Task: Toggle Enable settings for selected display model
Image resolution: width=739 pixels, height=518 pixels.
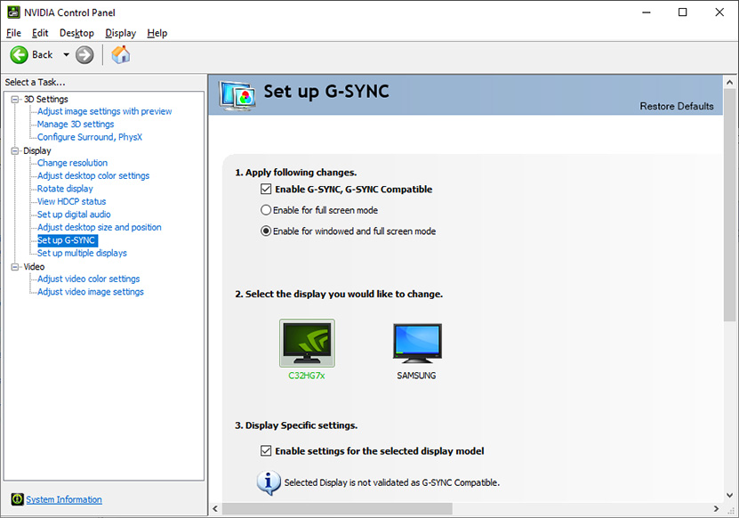Action: point(266,451)
